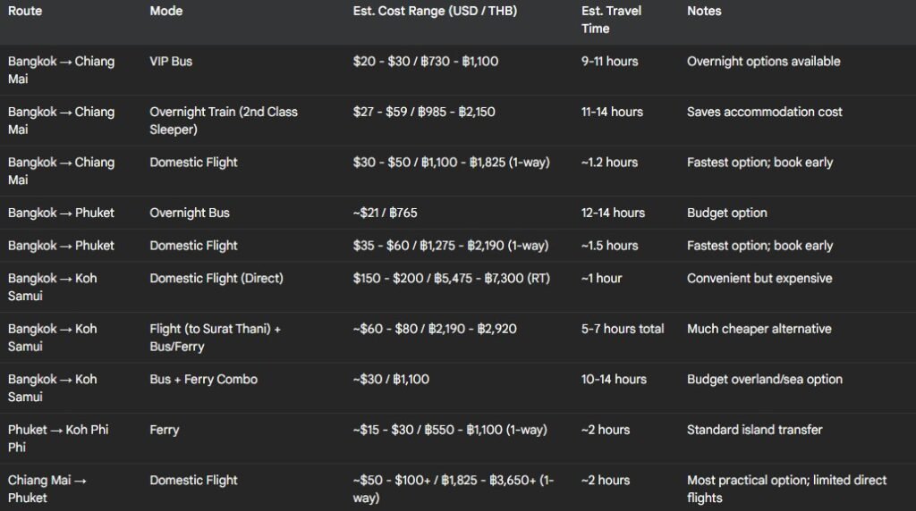The image size is (916, 511).
Task: Select Flight (to Surat Thani) + Bus/Ferry cell
Action: coord(215,337)
